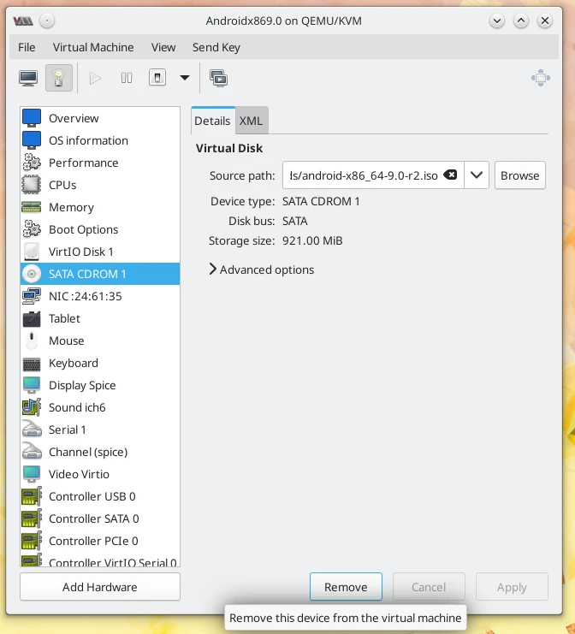Image resolution: width=575 pixels, height=634 pixels.
Task: Select the Memory hardware entry
Action: [x=71, y=207]
